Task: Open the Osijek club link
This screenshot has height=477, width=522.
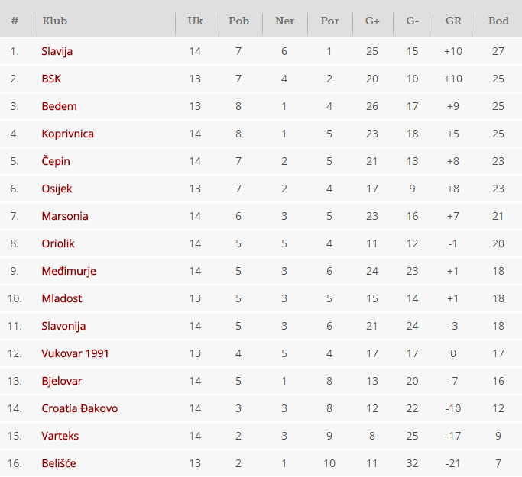Action: (x=57, y=189)
